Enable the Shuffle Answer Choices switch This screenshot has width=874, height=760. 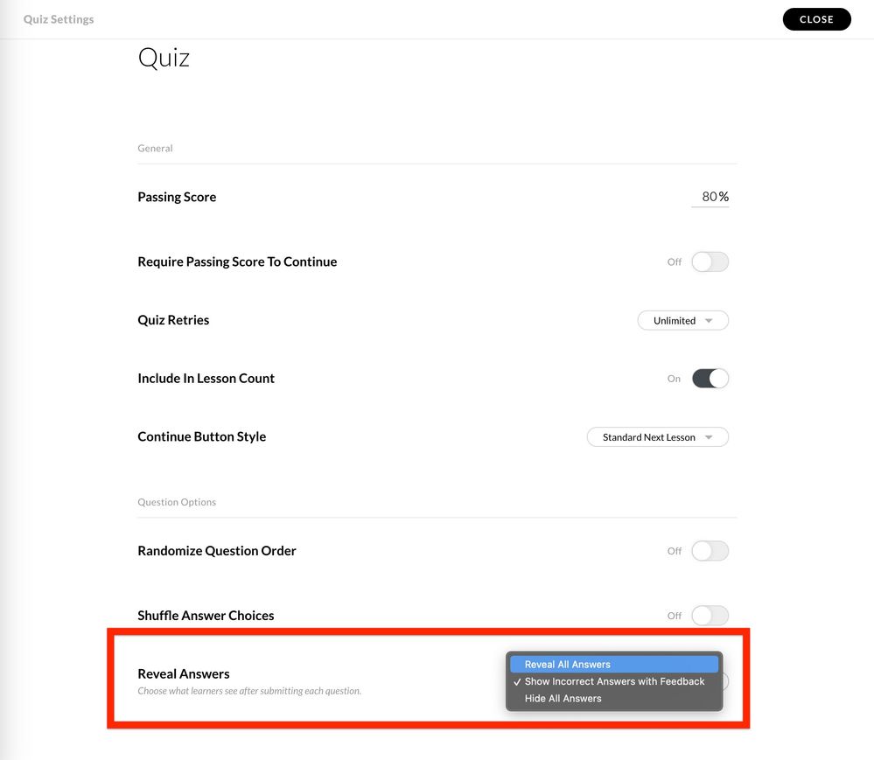pos(710,616)
